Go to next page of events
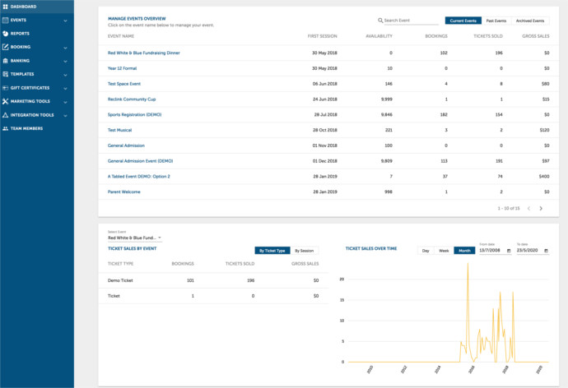 (541, 209)
